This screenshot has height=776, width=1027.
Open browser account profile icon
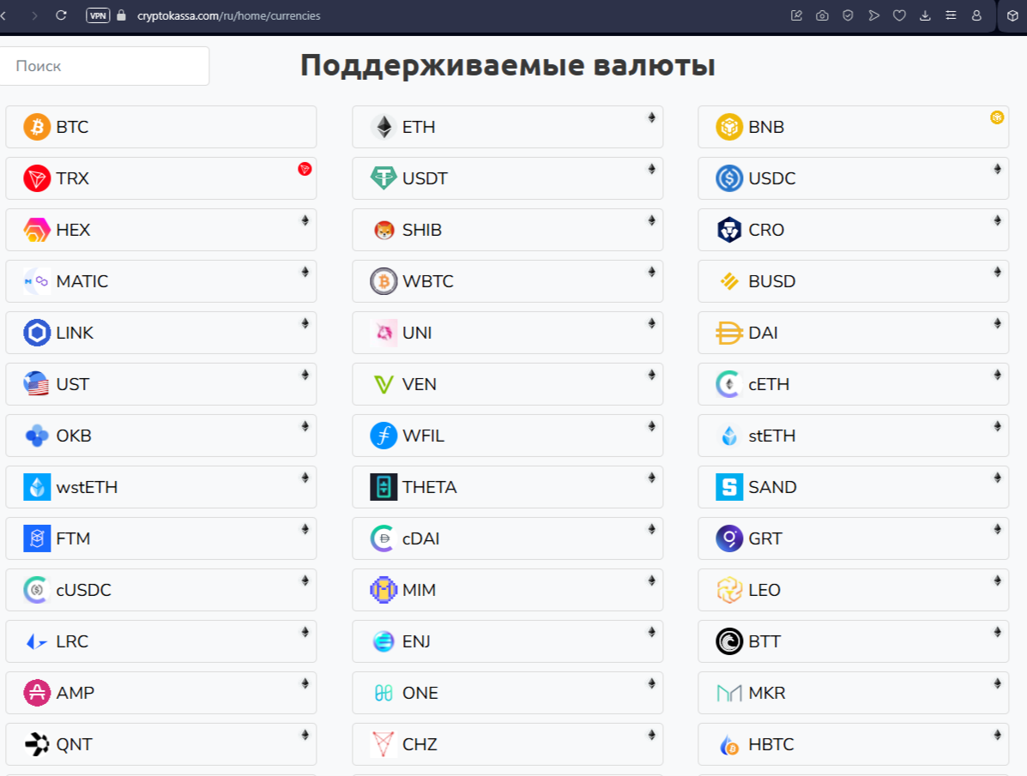coord(976,15)
